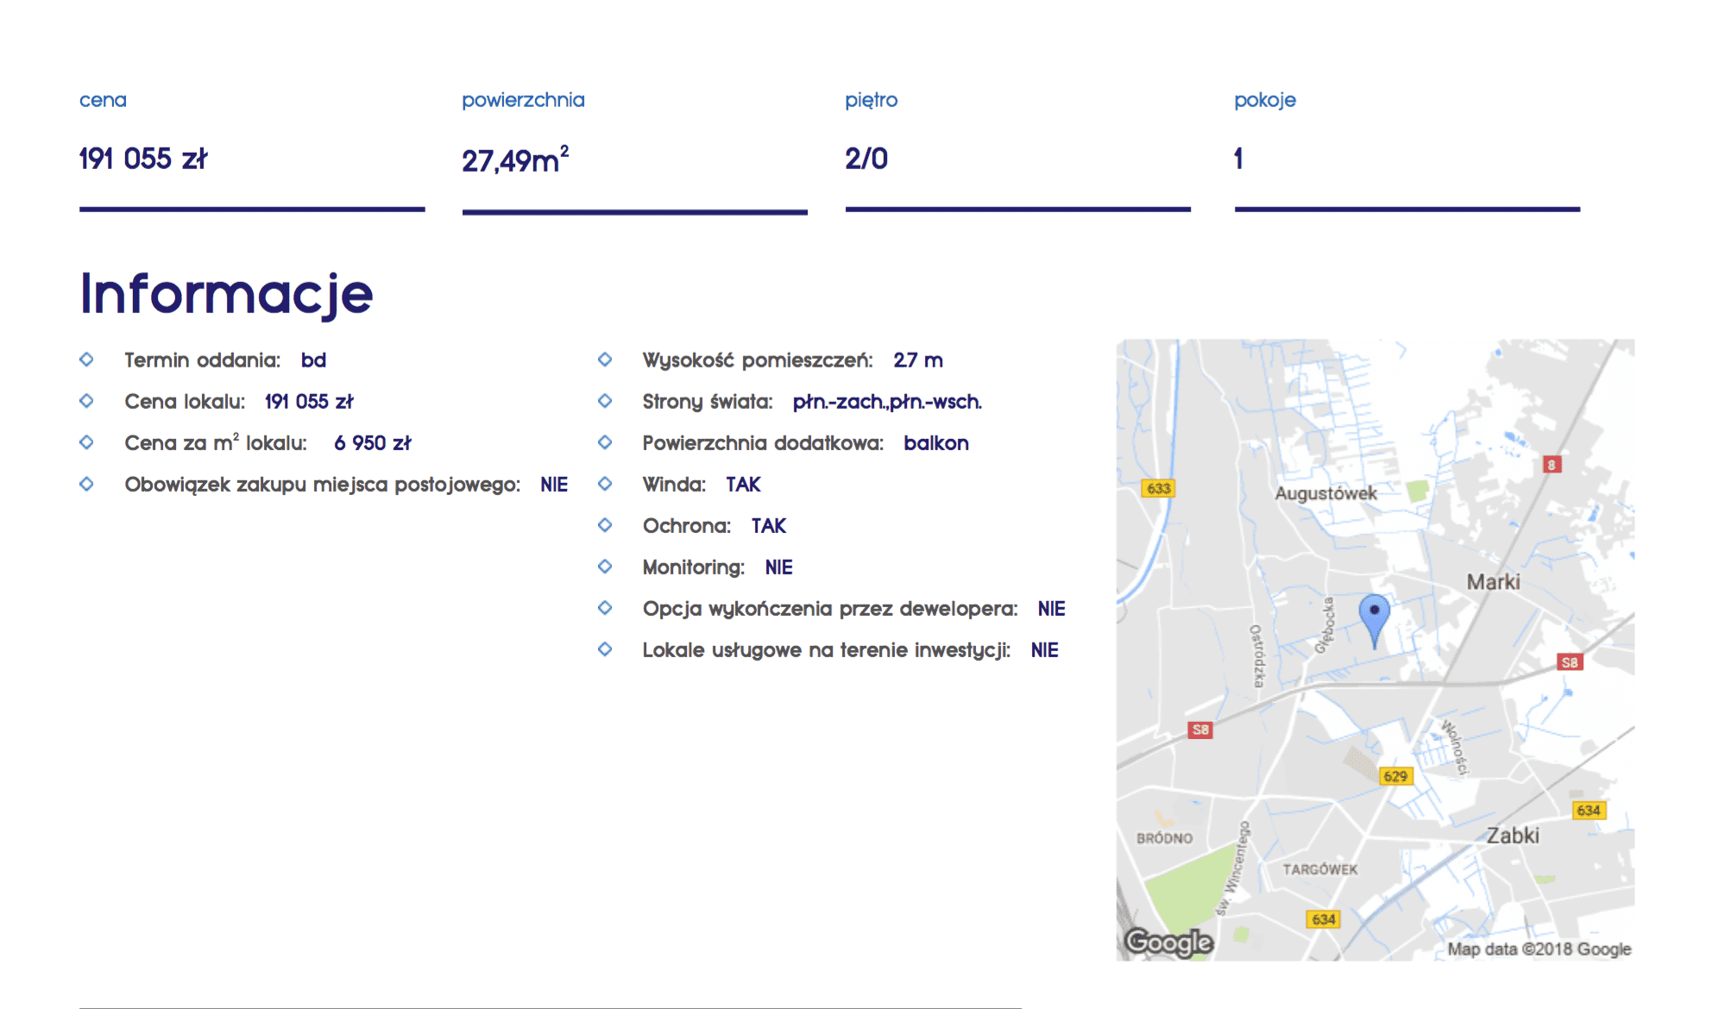
Task: Click the cena value 191 055 zł
Action: [x=143, y=159]
